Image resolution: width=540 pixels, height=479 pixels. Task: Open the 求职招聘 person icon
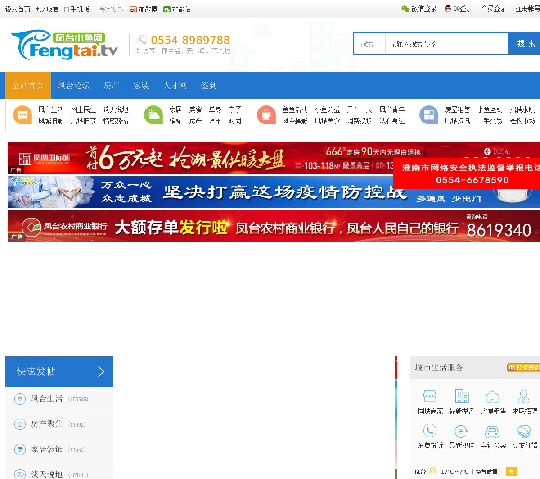tap(524, 396)
